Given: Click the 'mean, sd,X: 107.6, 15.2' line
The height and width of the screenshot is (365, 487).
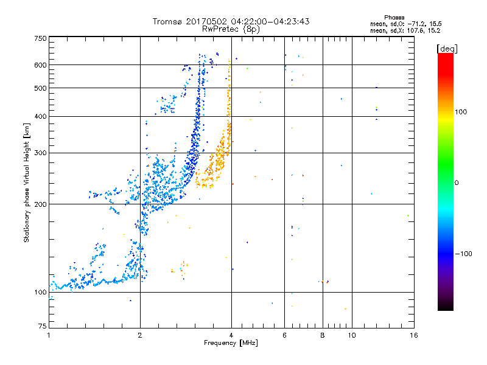Looking at the screenshot, I should point(405,30).
